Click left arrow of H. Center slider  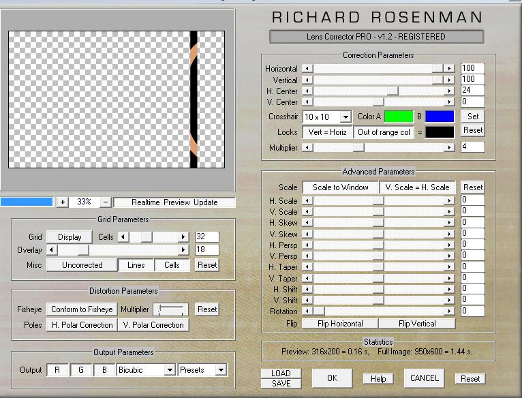(x=307, y=91)
